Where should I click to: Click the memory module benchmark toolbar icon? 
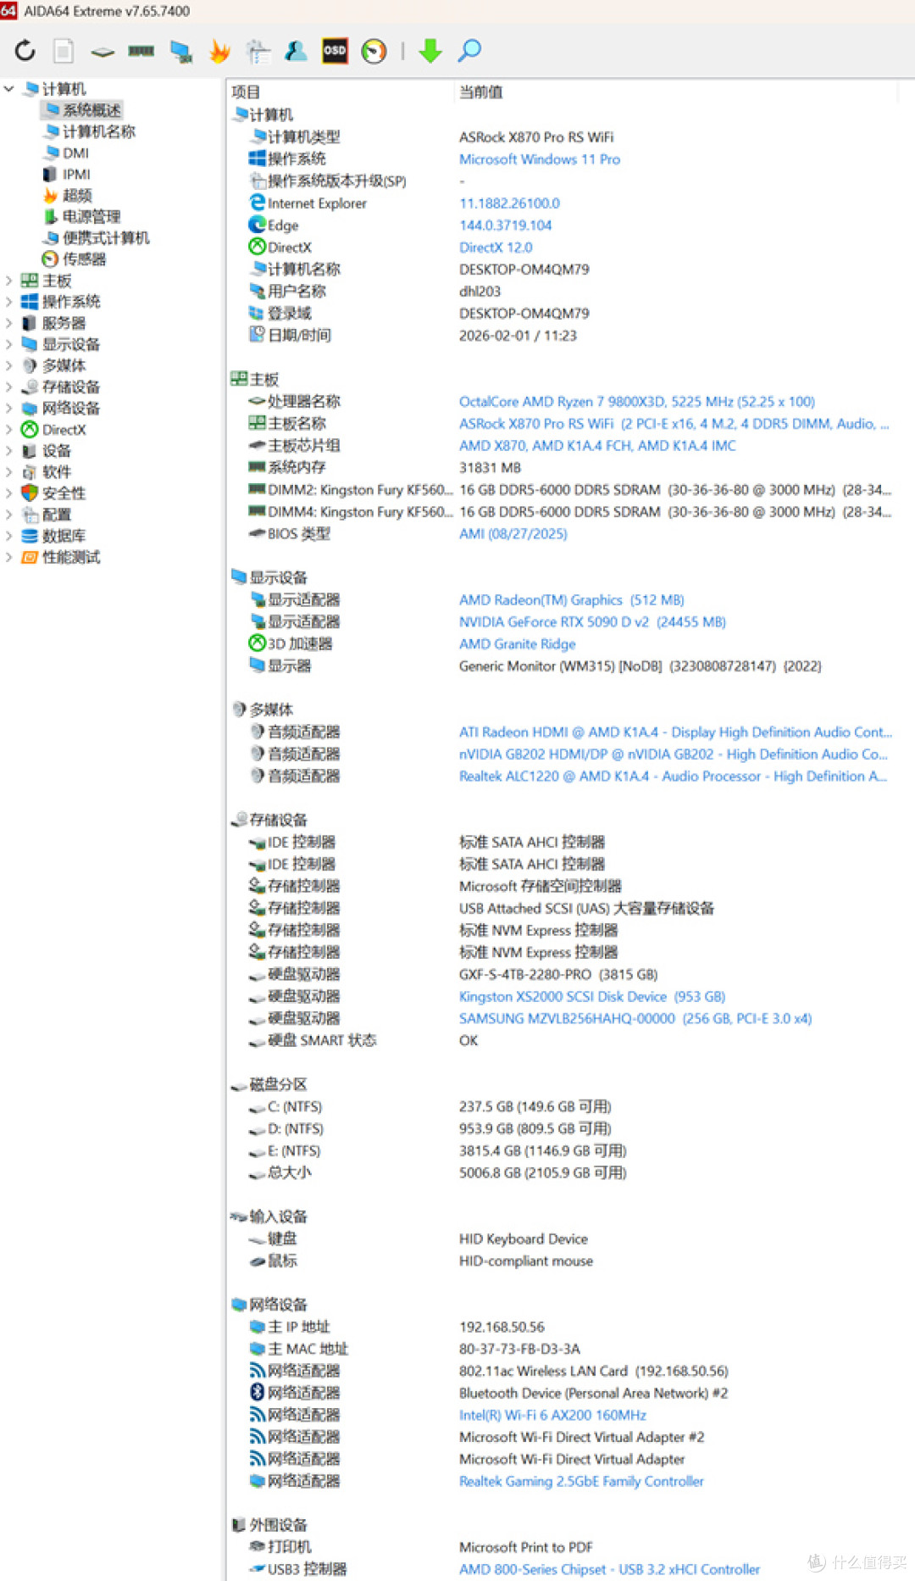(141, 51)
